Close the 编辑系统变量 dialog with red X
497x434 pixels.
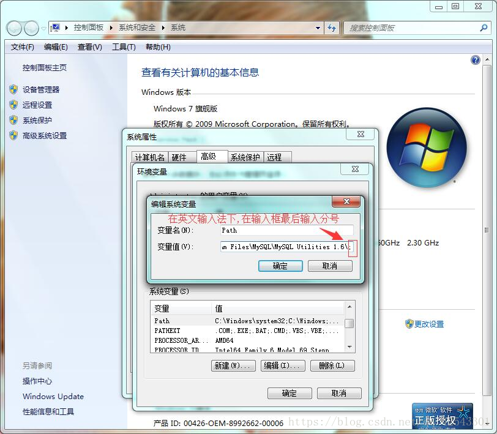(x=346, y=201)
